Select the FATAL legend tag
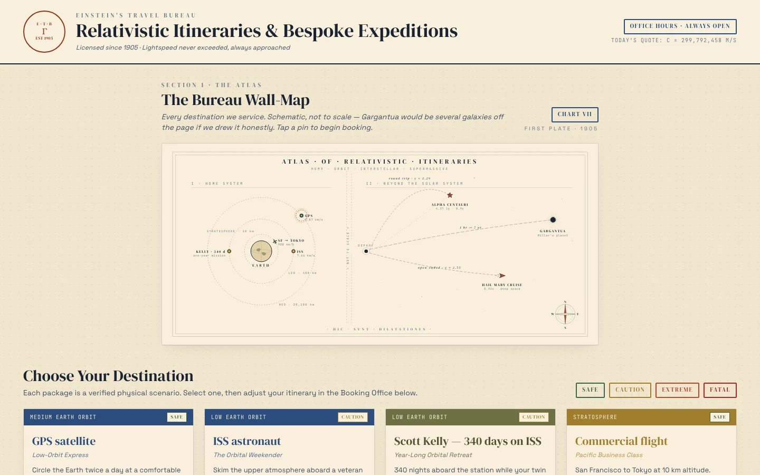Image resolution: width=760 pixels, height=475 pixels. pyautogui.click(x=720, y=390)
